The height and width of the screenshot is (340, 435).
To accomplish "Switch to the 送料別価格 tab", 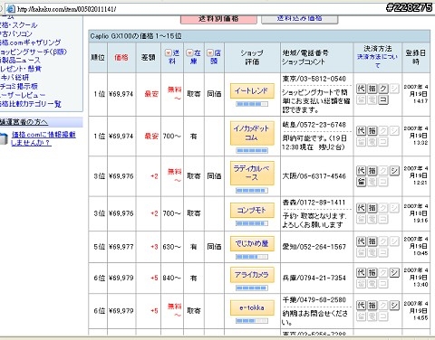I will point(218,19).
